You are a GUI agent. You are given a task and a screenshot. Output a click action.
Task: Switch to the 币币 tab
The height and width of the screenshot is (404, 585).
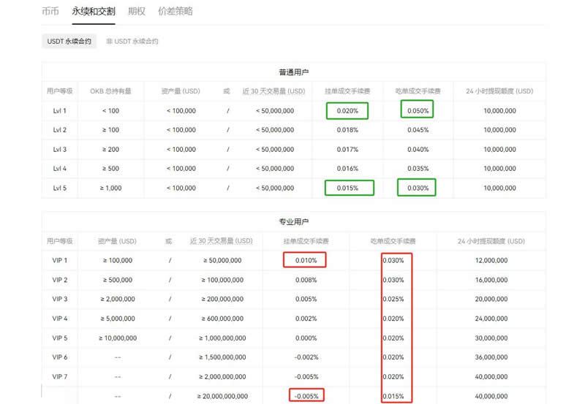point(50,12)
